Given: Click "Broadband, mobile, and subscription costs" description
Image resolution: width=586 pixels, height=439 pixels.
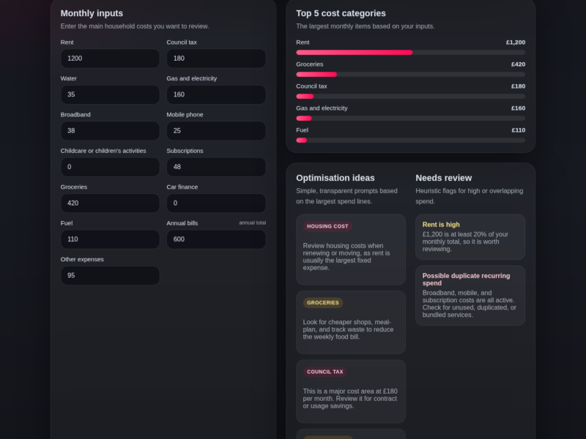Looking at the screenshot, I should (x=470, y=304).
